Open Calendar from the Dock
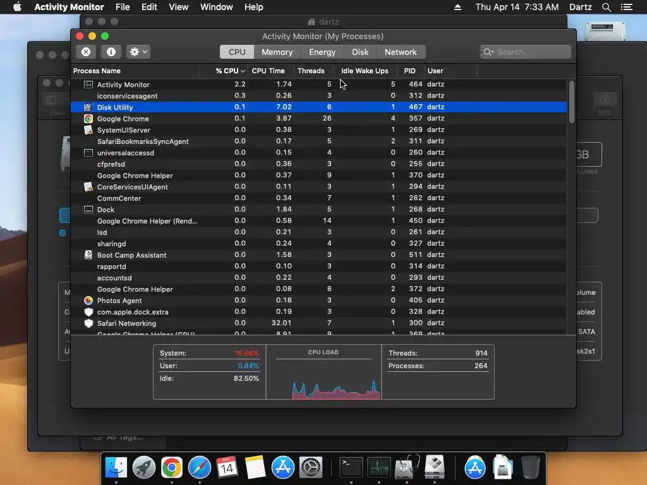The height and width of the screenshot is (485, 647). [227, 467]
